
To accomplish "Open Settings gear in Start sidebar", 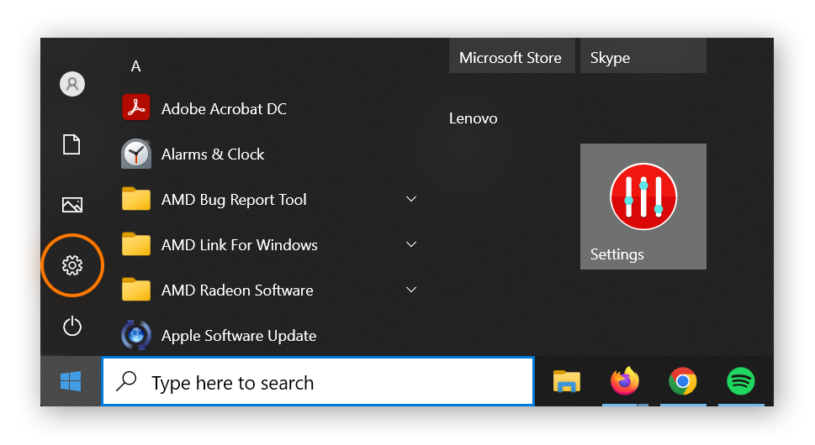I will click(72, 266).
